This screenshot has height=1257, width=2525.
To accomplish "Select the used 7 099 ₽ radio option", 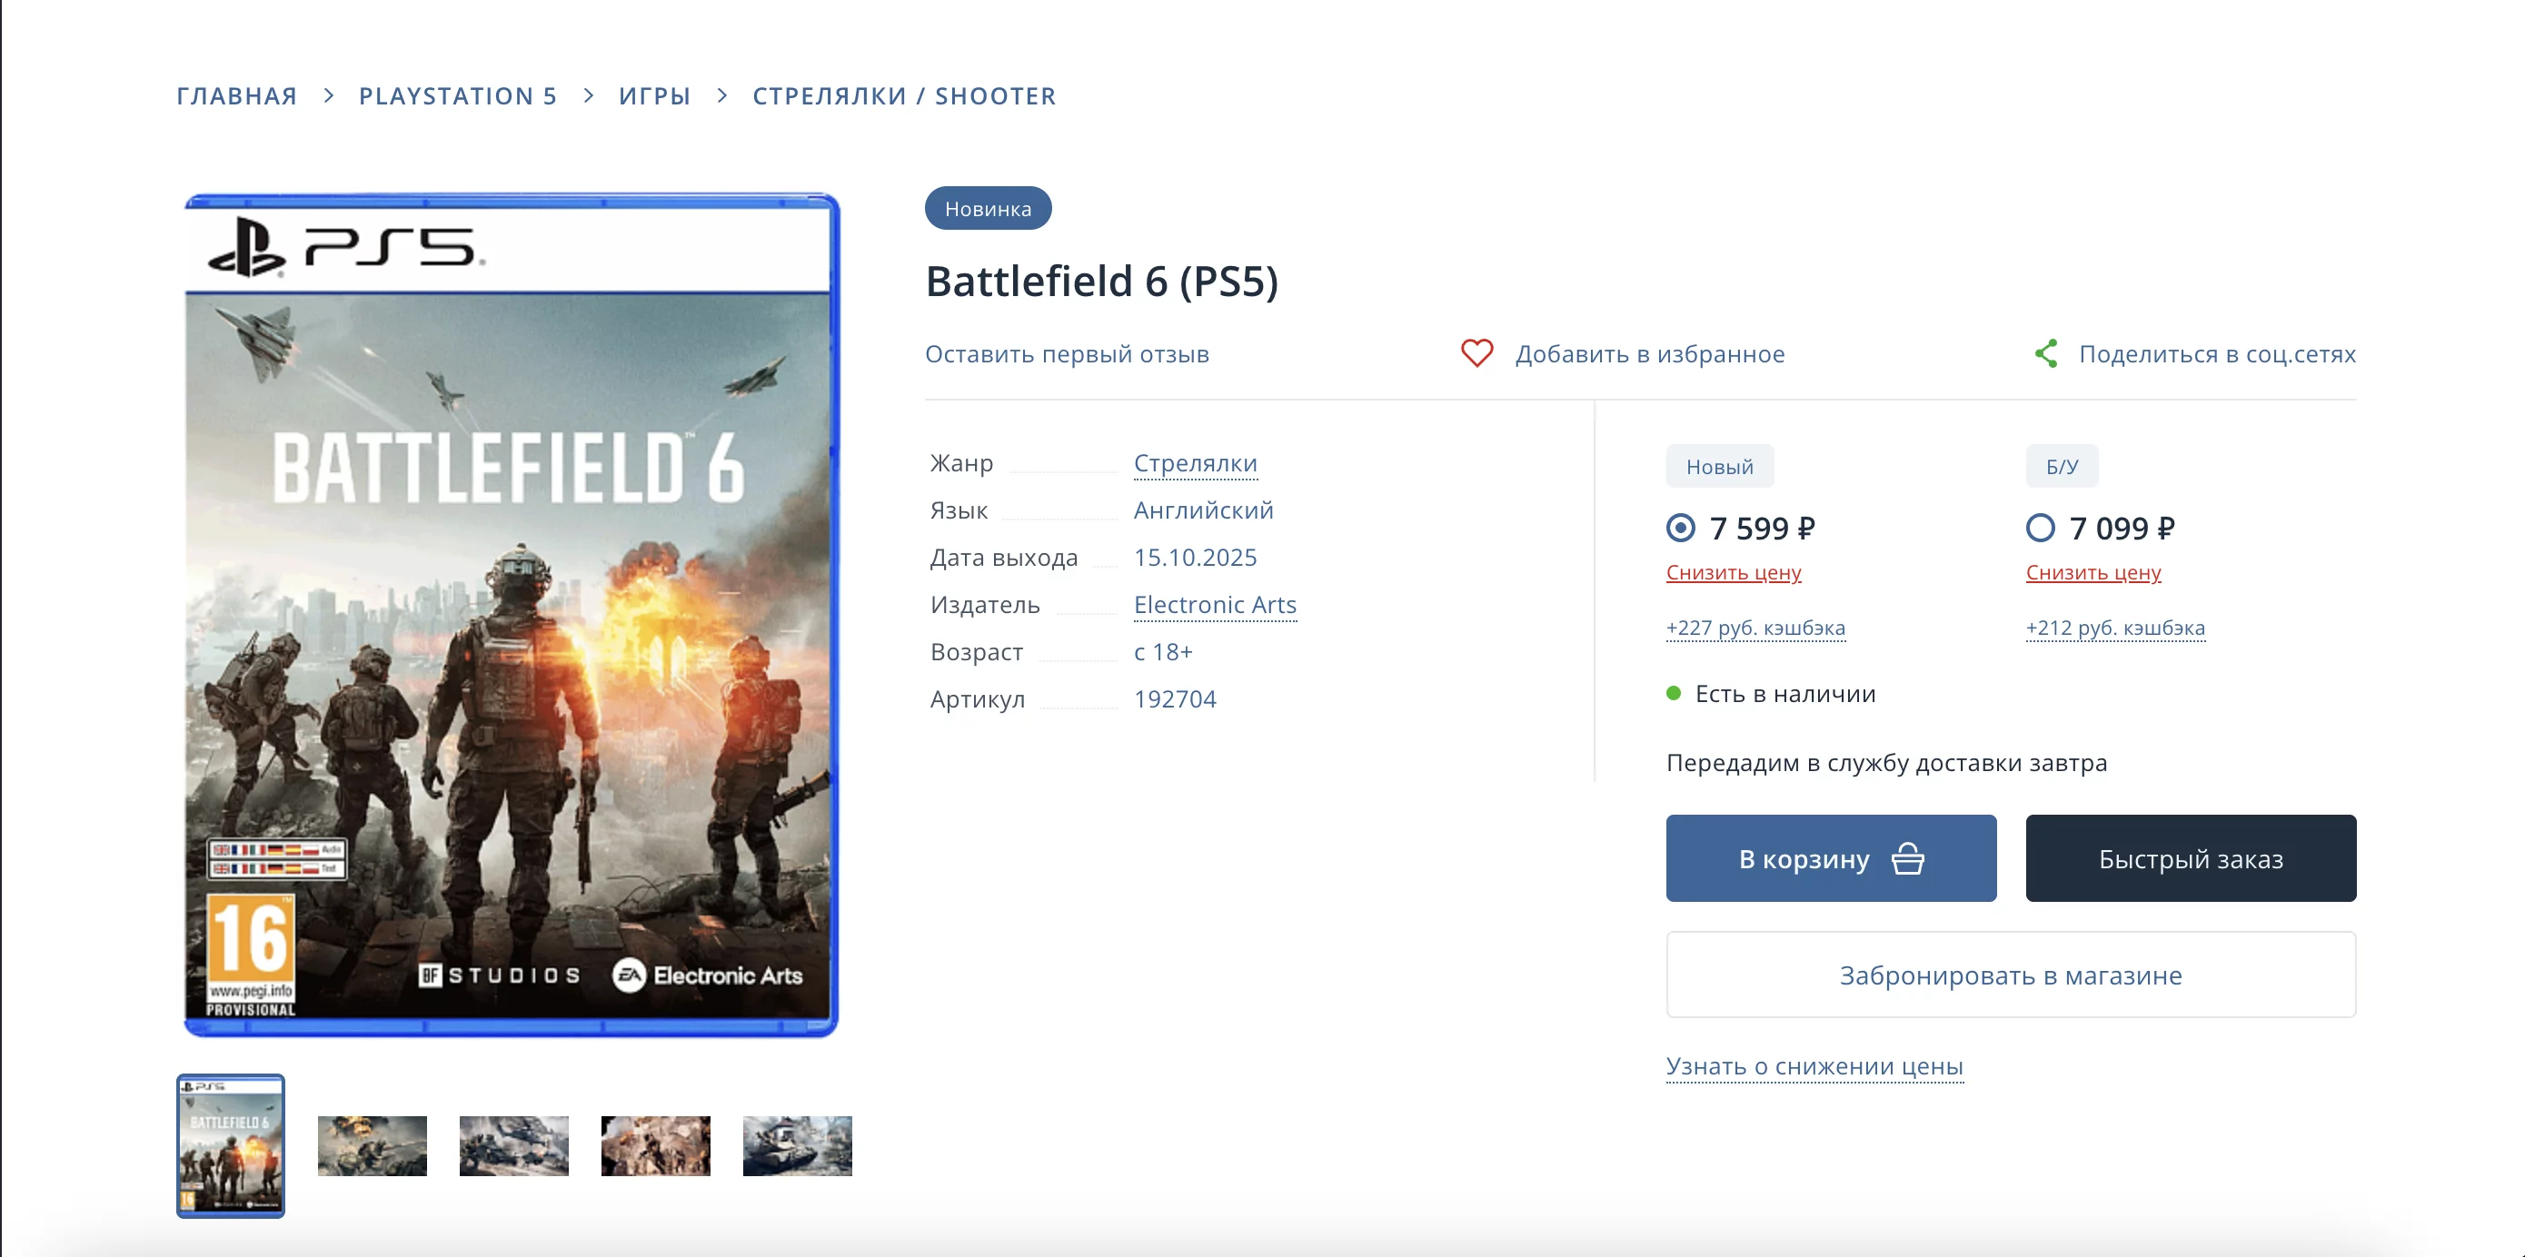I will 2041,528.
